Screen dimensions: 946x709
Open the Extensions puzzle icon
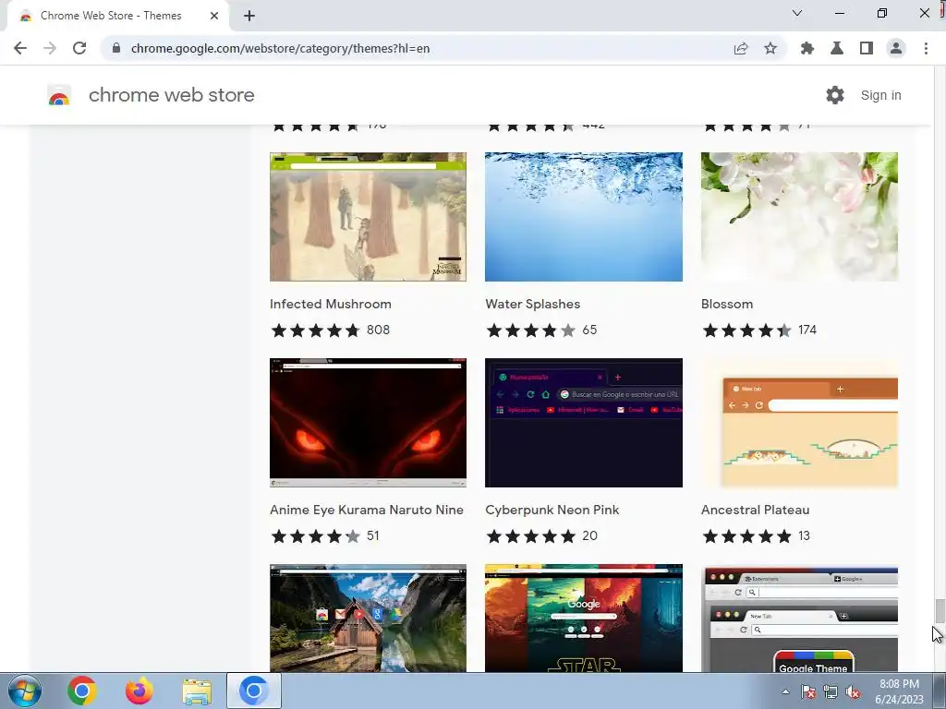click(x=807, y=48)
